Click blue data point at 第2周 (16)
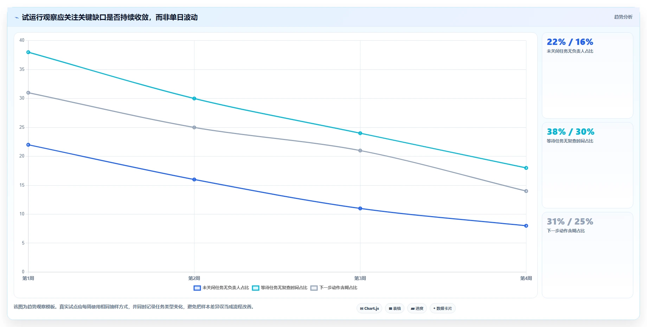Viewport: 647px width, 327px height. pyautogui.click(x=194, y=180)
